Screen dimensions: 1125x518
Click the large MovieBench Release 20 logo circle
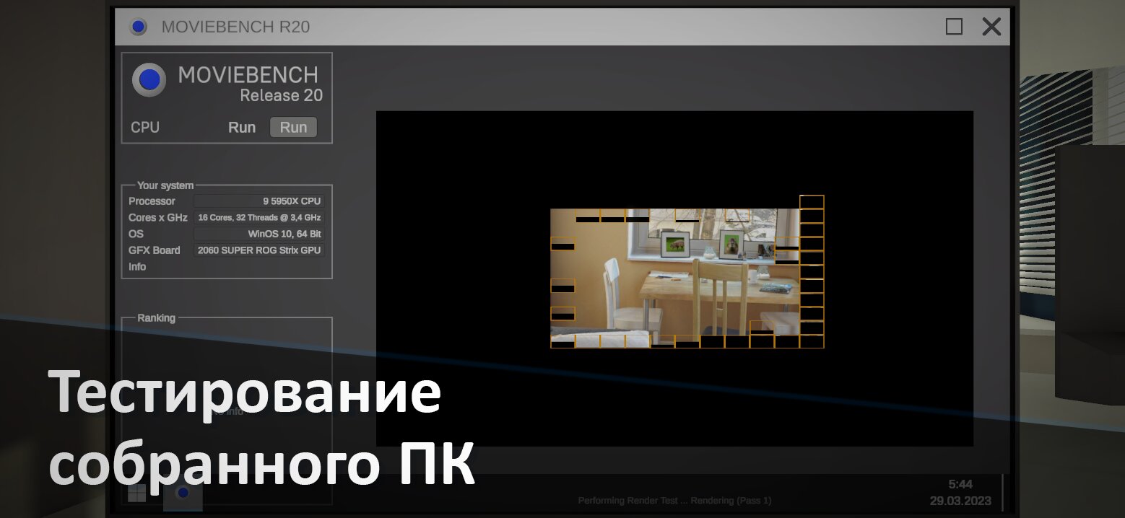149,79
